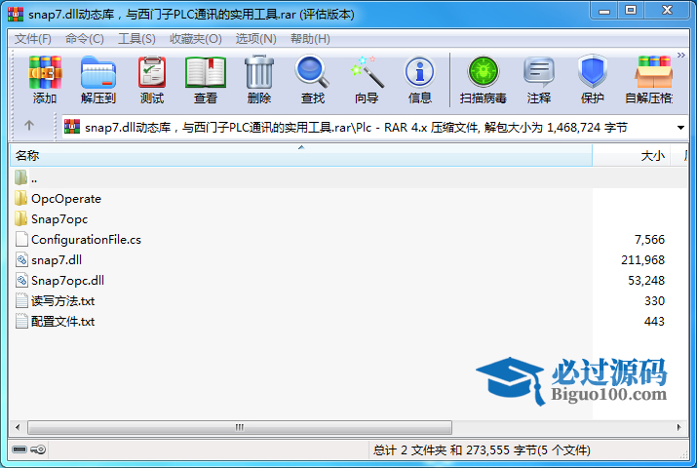This screenshot has width=697, height=468.
Task: Open the 收藏夹(O) menu
Action: pos(196,39)
